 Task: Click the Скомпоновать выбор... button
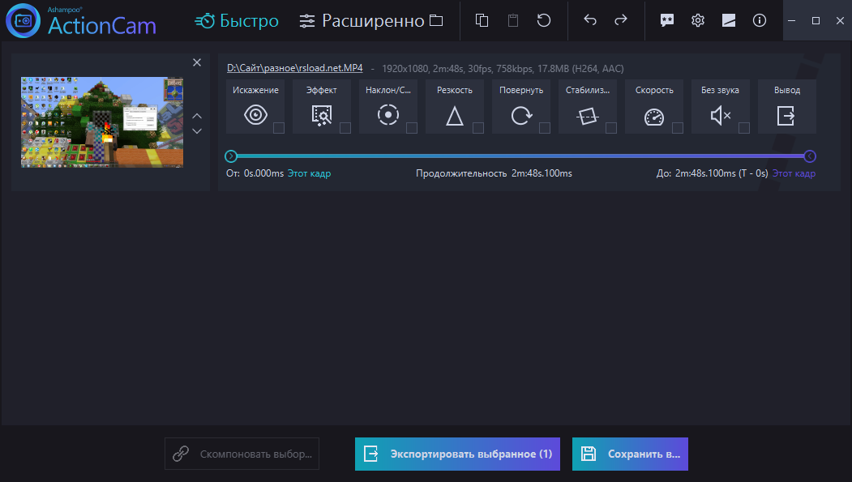[242, 454]
